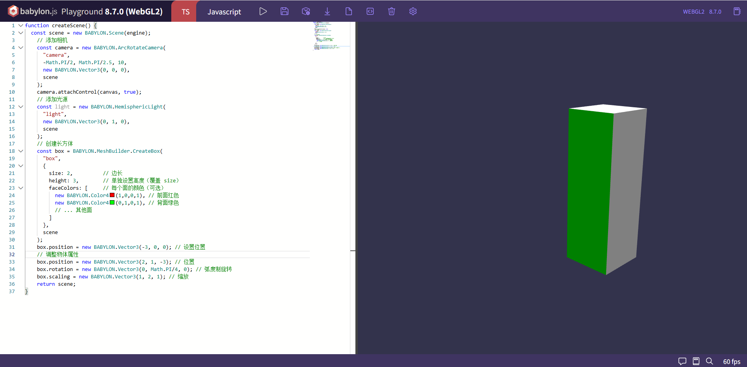Click "box.scaling" text on line 35
Screen dimensions: 747x367
pyautogui.click(x=53, y=277)
